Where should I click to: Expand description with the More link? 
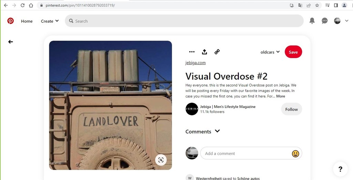(x=281, y=96)
